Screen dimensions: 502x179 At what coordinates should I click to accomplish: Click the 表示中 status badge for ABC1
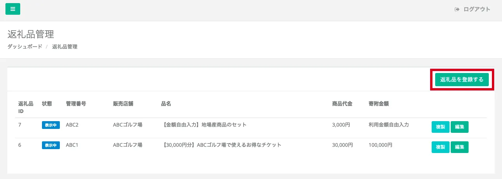[51, 145]
